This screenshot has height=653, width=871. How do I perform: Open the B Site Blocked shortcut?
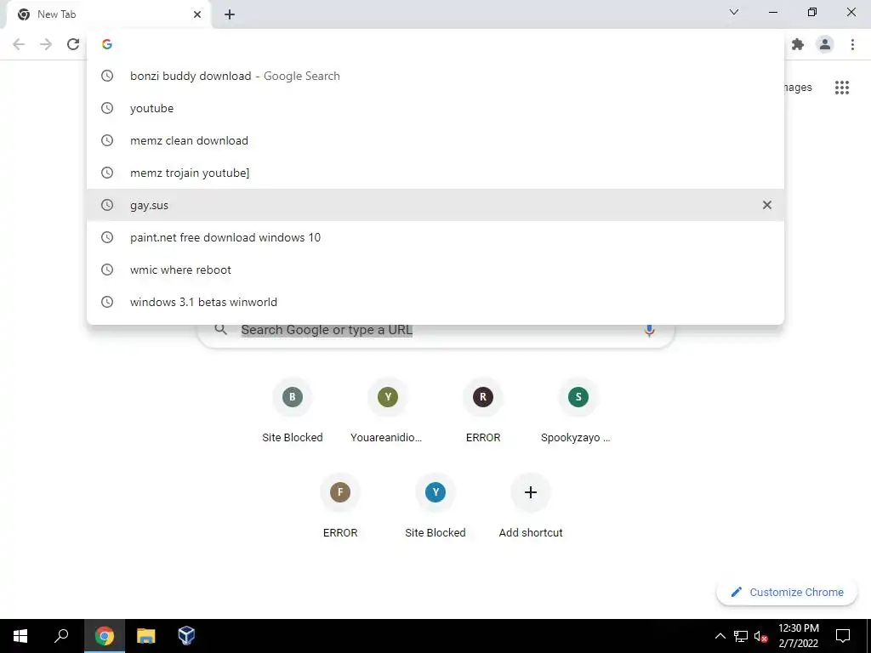(x=293, y=411)
